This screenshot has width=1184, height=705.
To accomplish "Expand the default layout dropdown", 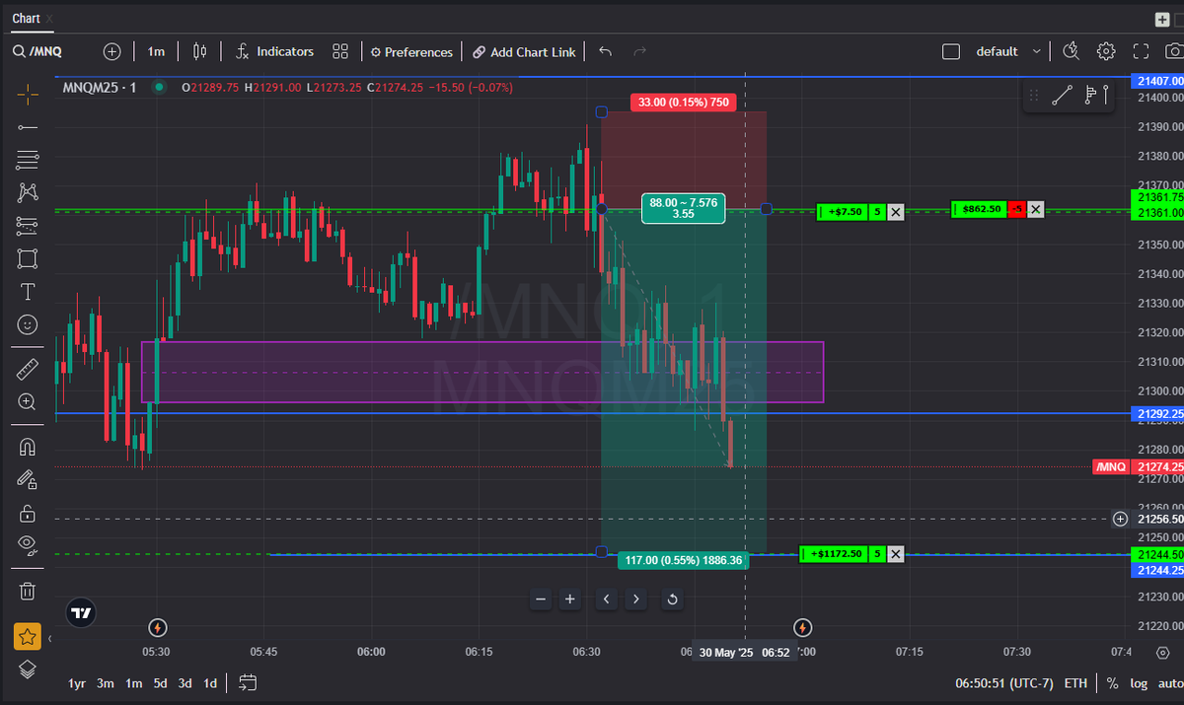I will pos(1008,51).
